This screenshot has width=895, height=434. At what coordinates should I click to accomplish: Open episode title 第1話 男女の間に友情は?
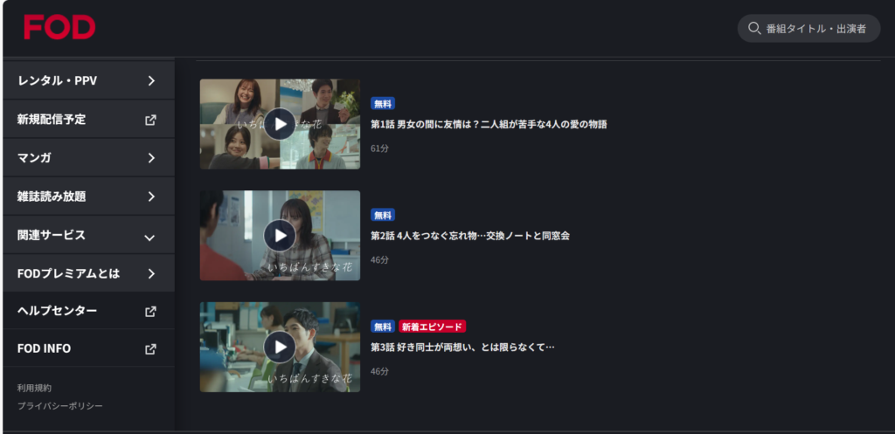point(489,124)
